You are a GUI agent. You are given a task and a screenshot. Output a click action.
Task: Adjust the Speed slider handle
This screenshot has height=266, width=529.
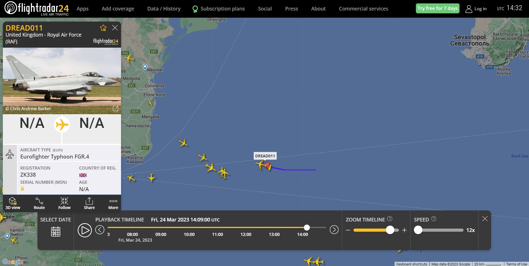tap(418, 230)
